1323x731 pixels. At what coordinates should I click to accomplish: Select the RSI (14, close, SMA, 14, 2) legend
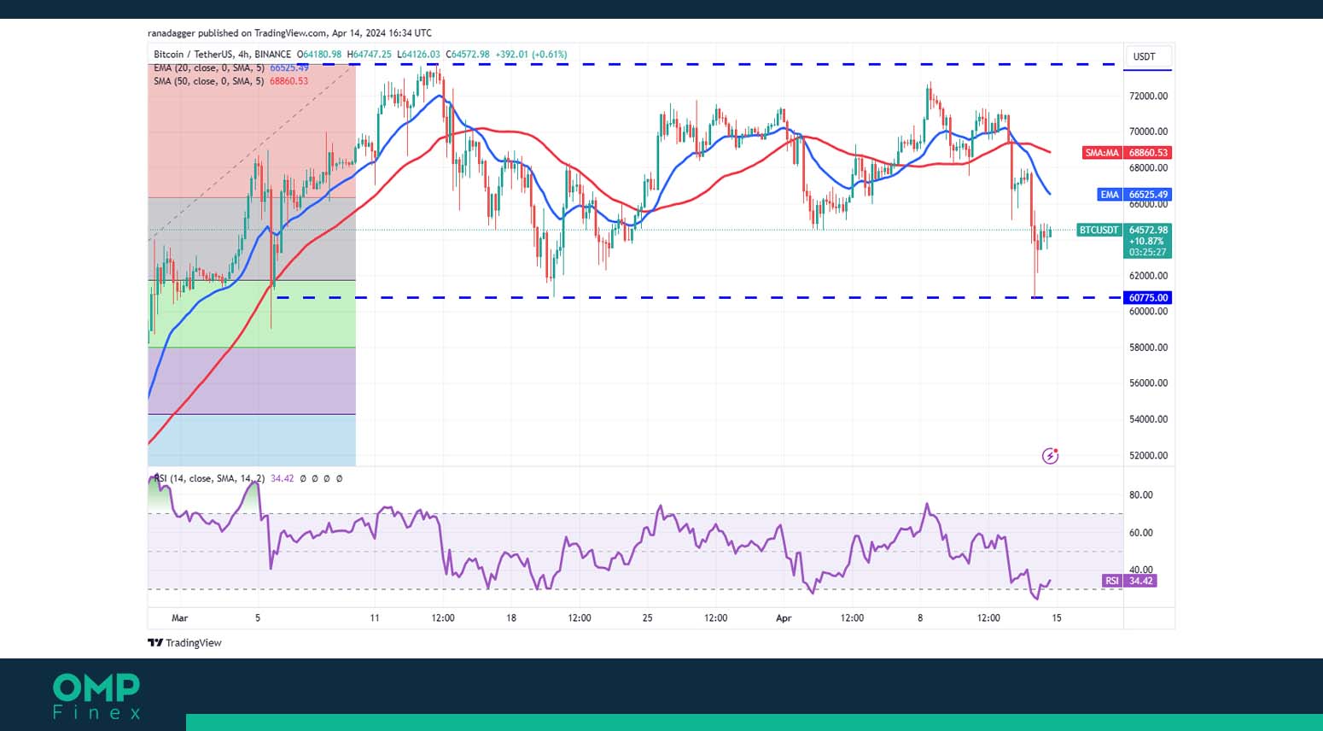[x=209, y=478]
